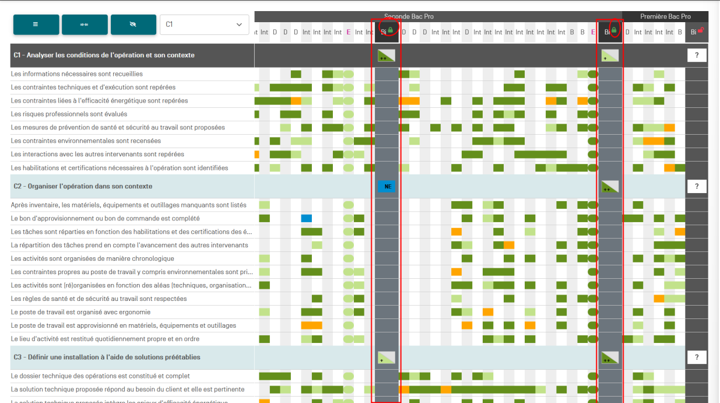Click C1 light green + bilan badge
The width and height of the screenshot is (720, 403).
610,55
